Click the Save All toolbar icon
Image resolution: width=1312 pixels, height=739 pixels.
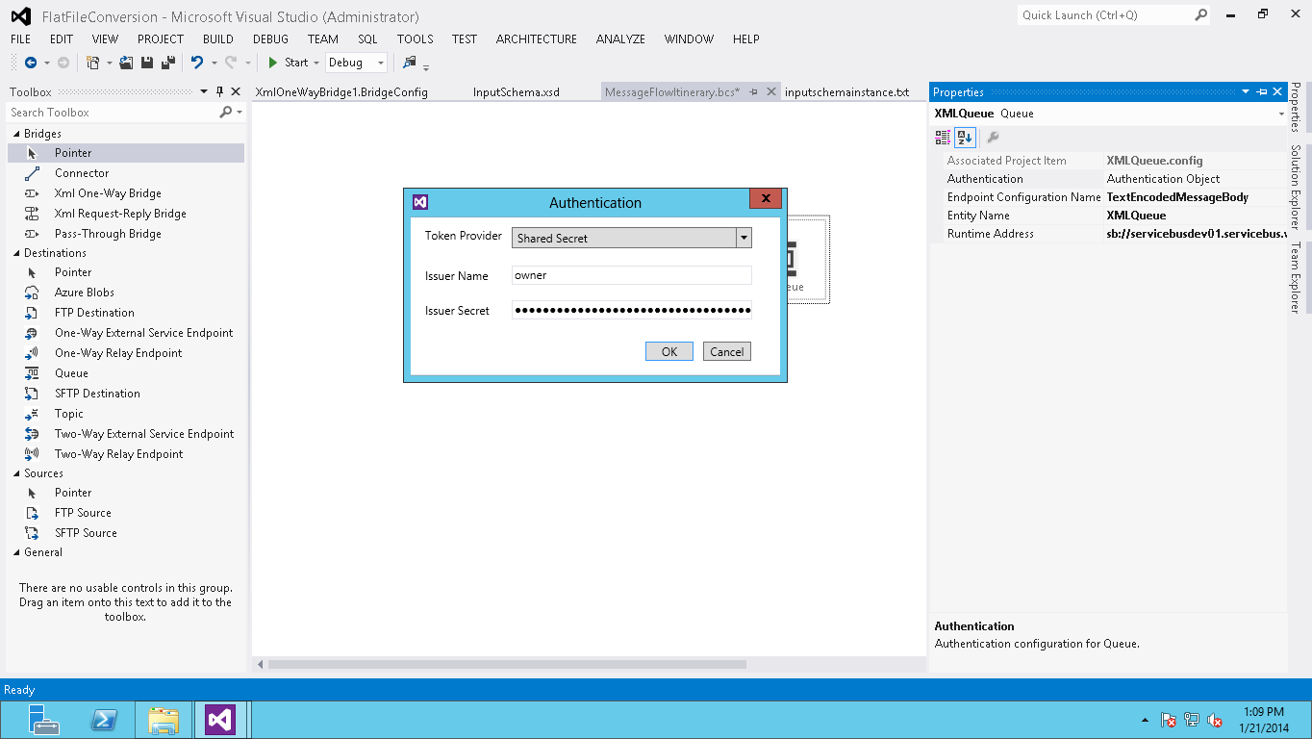click(167, 63)
